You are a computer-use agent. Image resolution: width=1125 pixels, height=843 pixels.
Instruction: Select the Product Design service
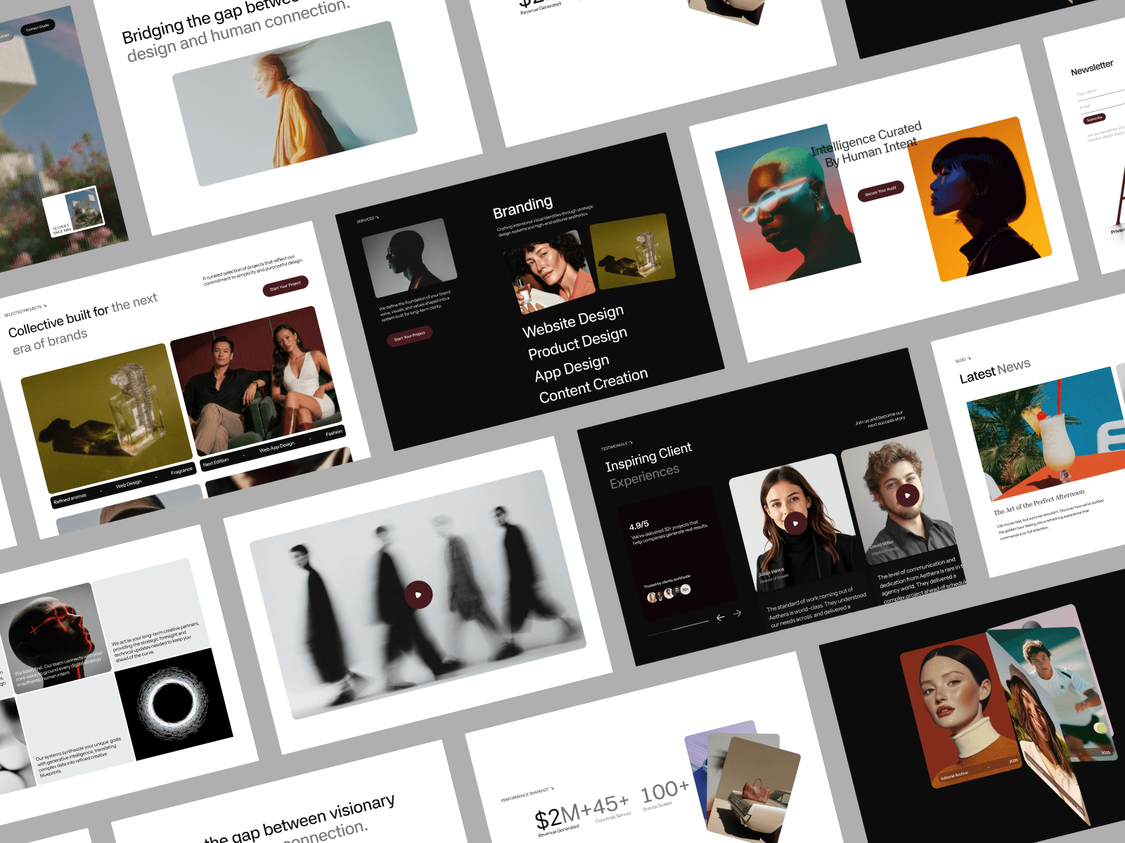(578, 342)
